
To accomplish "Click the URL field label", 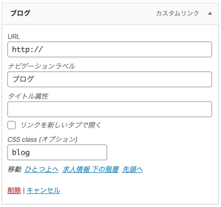I will tap(14, 36).
